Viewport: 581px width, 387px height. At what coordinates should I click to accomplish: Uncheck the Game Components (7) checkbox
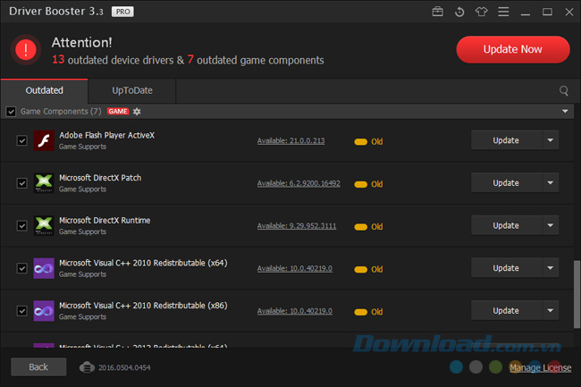click(x=11, y=112)
